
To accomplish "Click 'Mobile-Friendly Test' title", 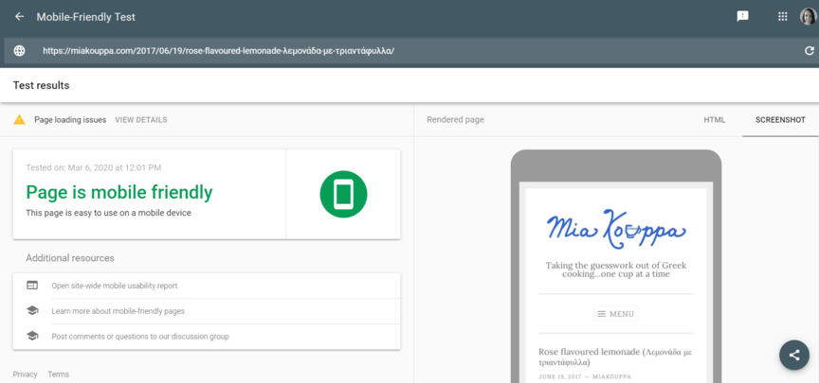I will pos(85,17).
